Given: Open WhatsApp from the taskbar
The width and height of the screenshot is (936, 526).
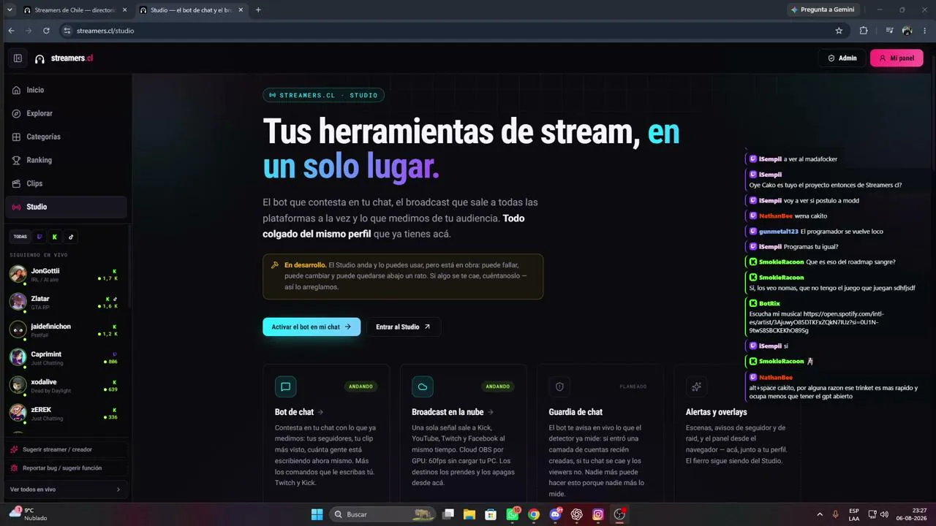Looking at the screenshot, I should 513,514.
